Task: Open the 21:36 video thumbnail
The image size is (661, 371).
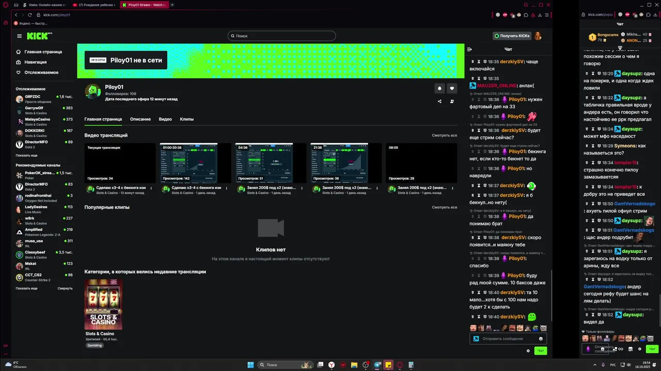Action: [345, 163]
